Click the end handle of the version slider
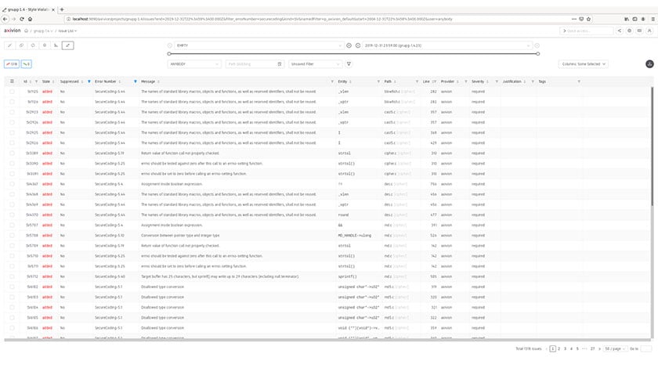 [x=538, y=54]
